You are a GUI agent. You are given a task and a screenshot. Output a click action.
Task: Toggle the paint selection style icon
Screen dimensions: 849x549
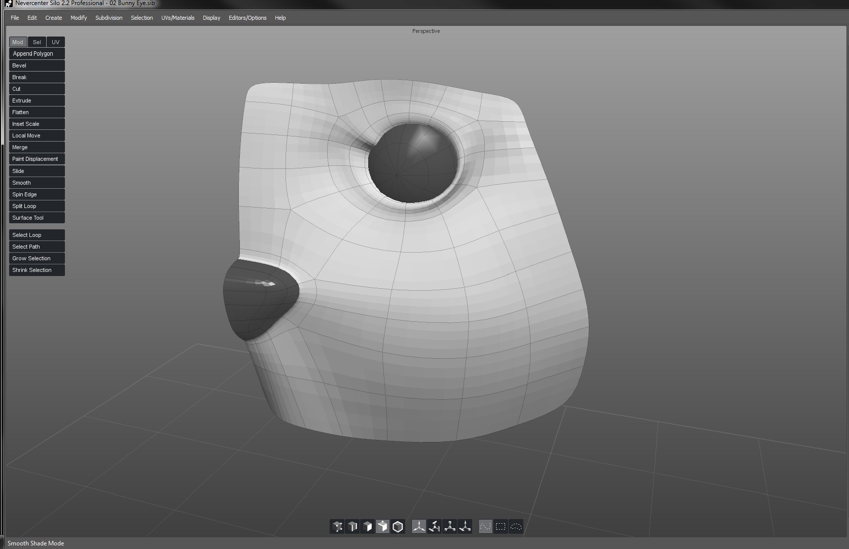click(485, 527)
